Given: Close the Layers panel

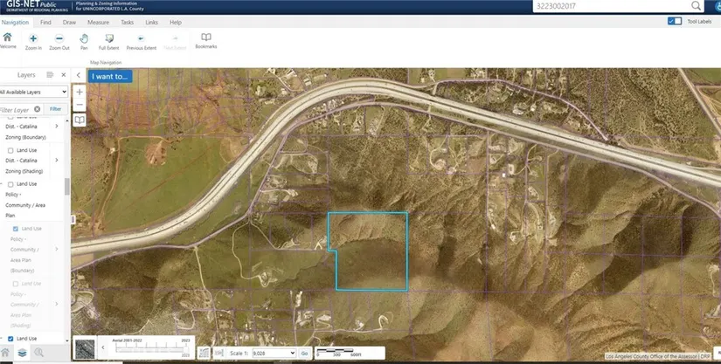Looking at the screenshot, I should coord(64,75).
